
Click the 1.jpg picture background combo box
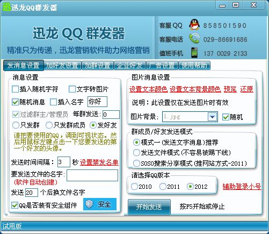click(190, 117)
